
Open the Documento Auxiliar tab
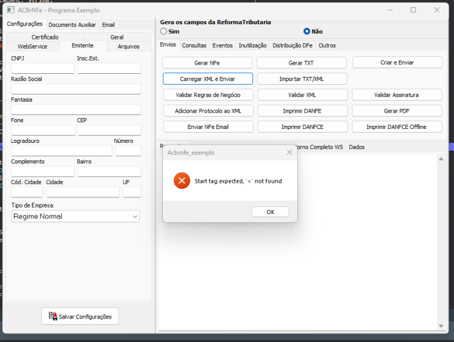coord(72,25)
